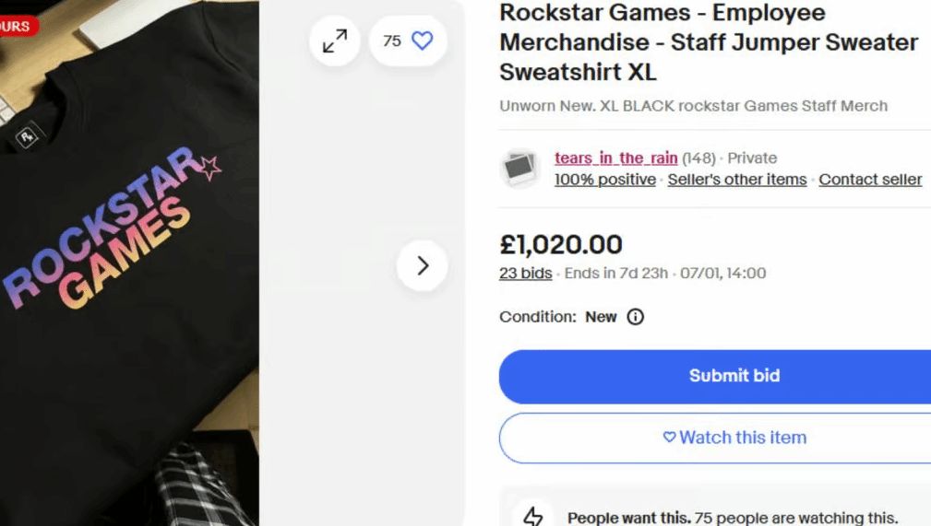View the 100% positive feedback link
Viewport: 931px width, 526px height.
(604, 180)
